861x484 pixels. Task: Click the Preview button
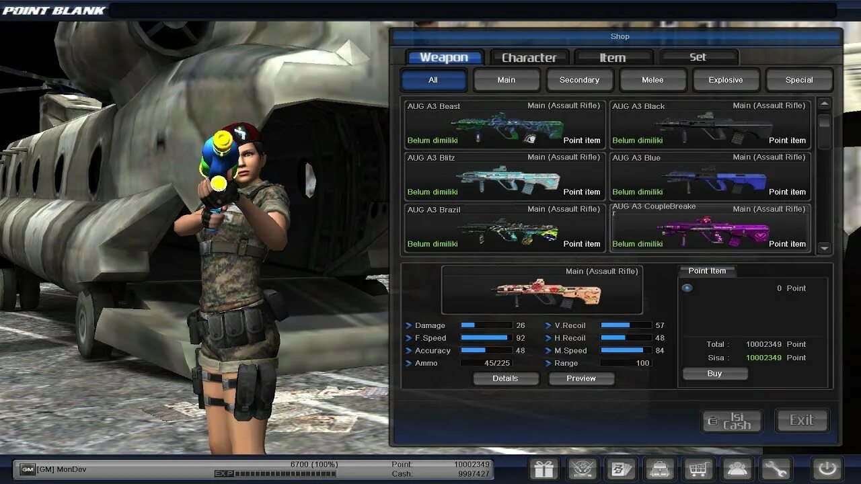tap(581, 378)
